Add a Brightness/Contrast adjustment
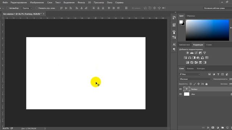The image size is (232, 130). (187, 53)
